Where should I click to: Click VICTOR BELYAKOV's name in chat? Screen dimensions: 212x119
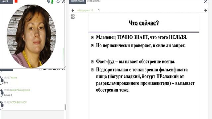[18, 102]
